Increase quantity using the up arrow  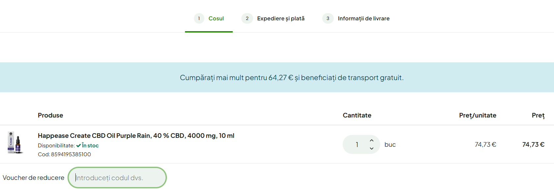point(371,140)
